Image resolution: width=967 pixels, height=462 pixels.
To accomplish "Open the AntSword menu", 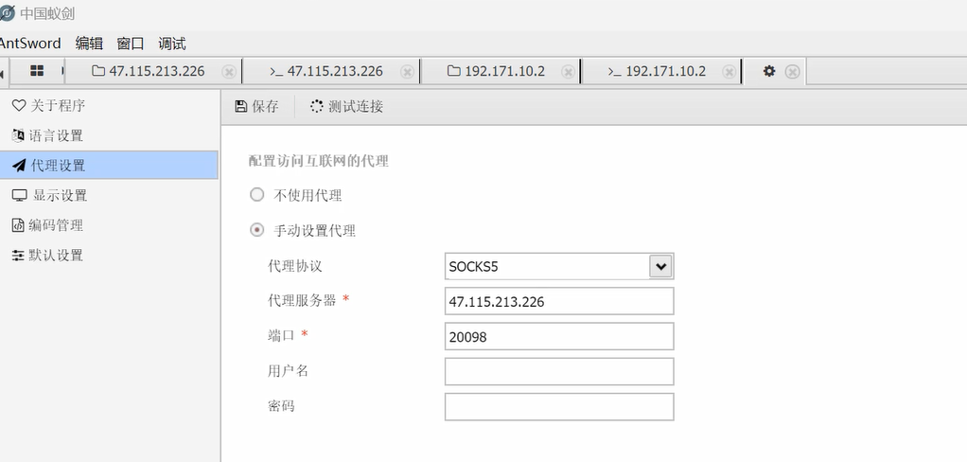I will pyautogui.click(x=30, y=44).
